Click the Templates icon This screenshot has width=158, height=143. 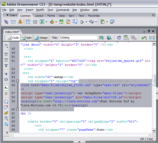(x=103, y=22)
